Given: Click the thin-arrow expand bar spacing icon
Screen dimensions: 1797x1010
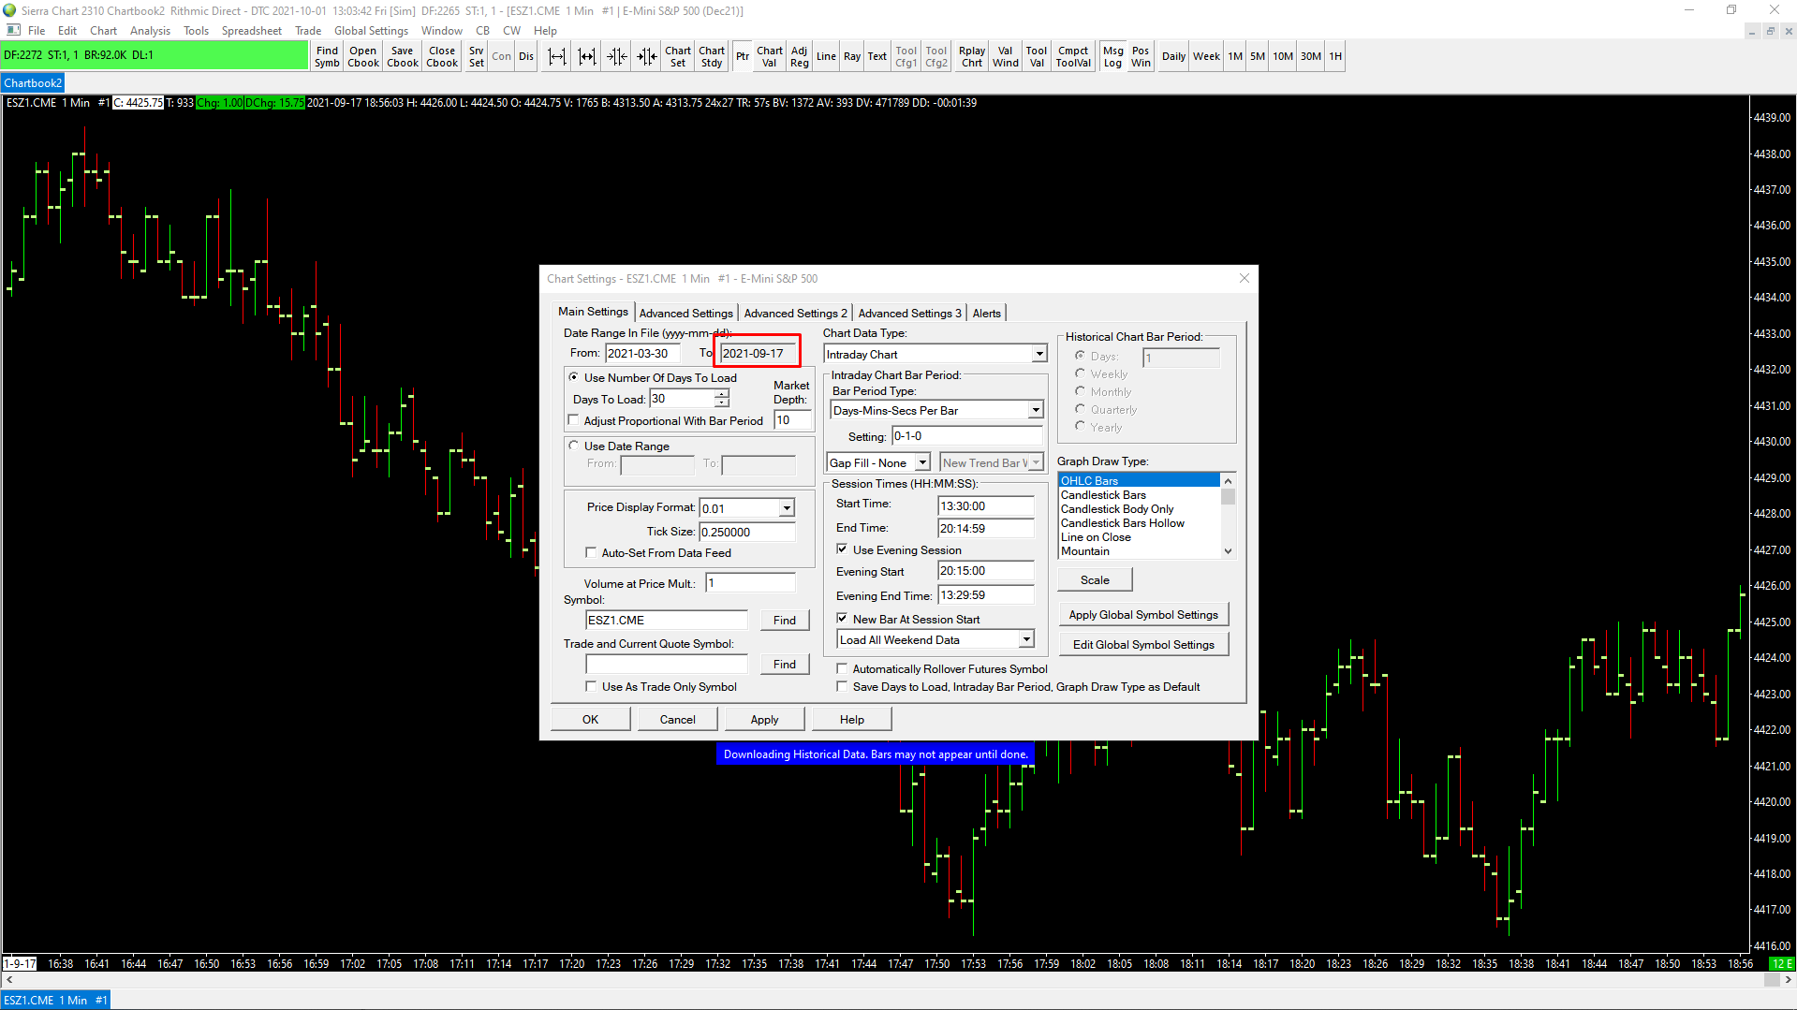Looking at the screenshot, I should [557, 57].
